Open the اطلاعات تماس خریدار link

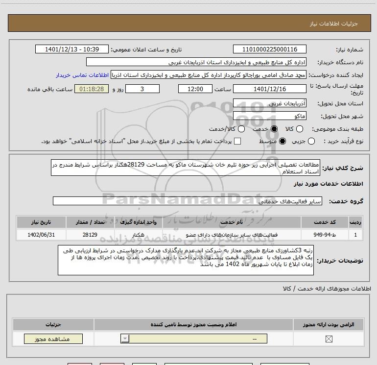82,75
